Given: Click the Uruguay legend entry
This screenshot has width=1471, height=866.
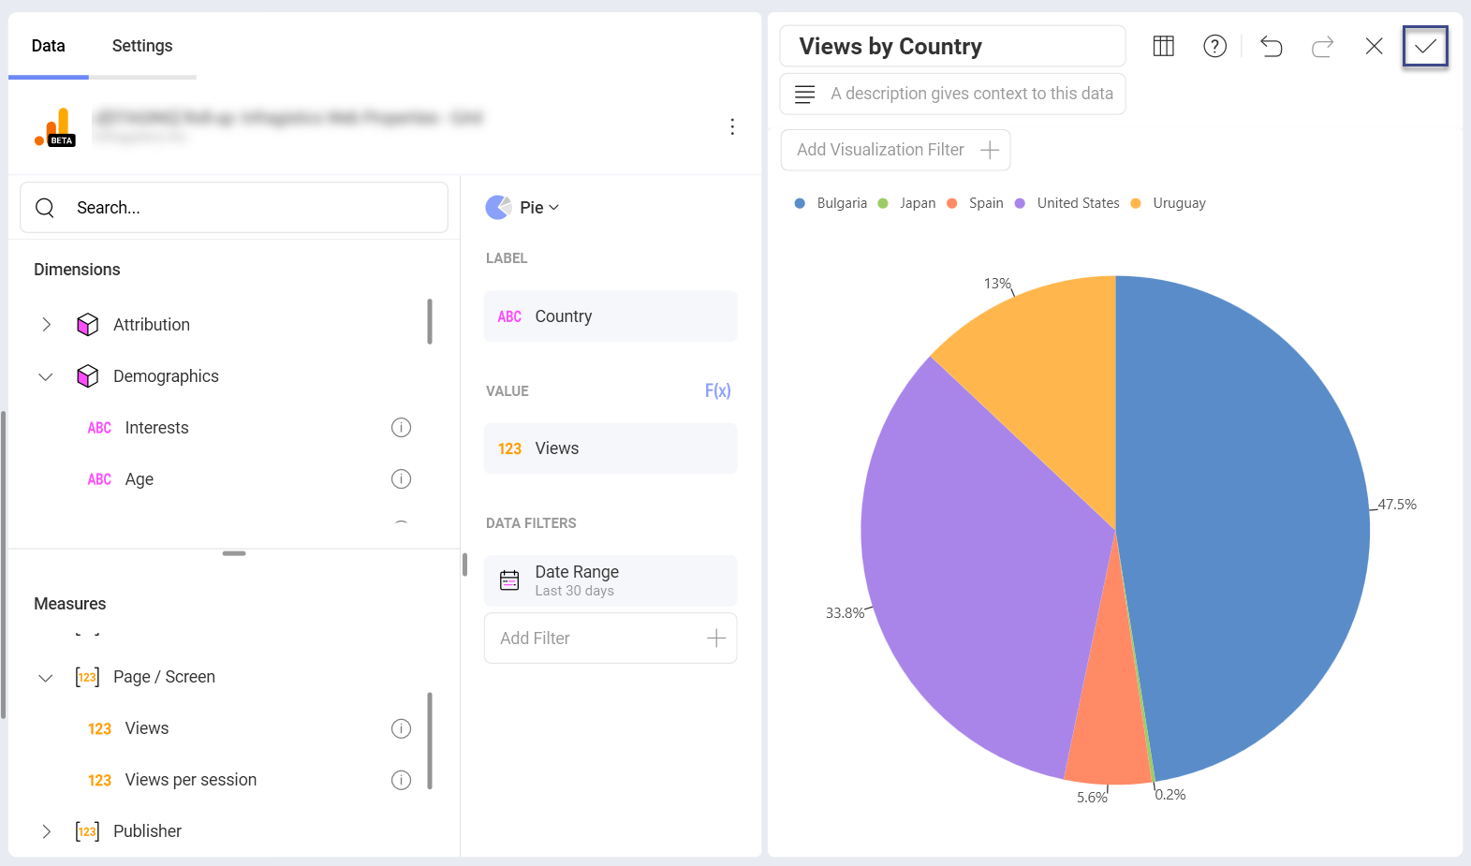Looking at the screenshot, I should (x=1169, y=203).
